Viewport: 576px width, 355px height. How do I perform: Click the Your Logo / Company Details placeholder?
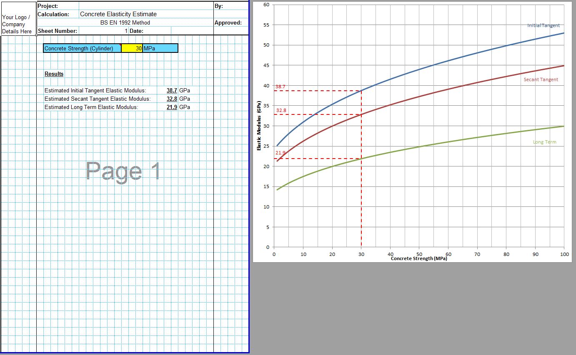[x=18, y=24]
